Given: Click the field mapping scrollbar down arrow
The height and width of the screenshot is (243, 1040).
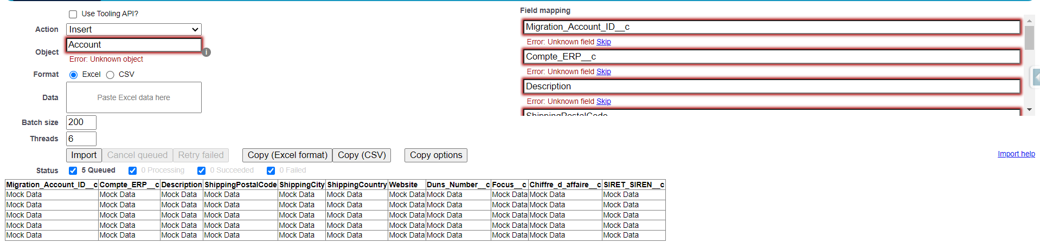Looking at the screenshot, I should point(1029,110).
